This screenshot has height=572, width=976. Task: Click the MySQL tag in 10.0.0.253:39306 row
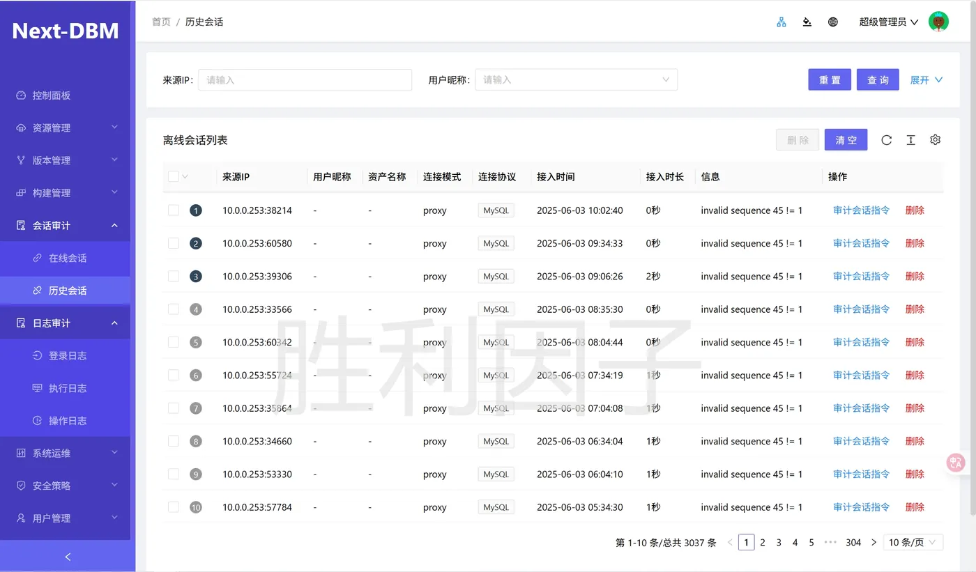(496, 277)
